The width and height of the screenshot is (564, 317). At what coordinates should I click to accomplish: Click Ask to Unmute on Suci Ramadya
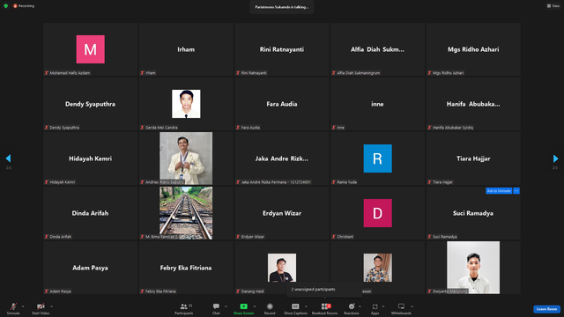(499, 191)
